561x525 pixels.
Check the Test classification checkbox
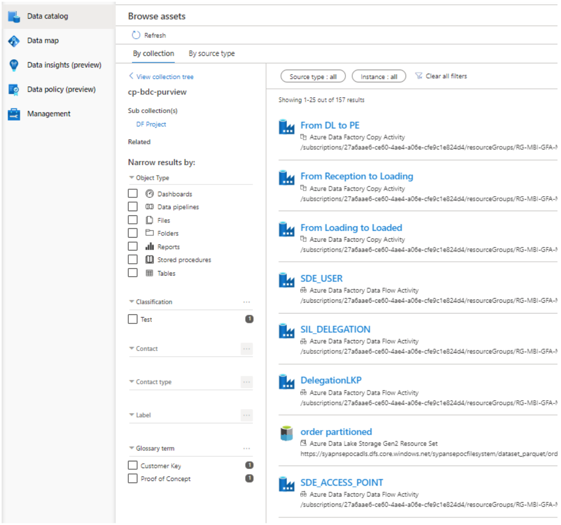133,319
